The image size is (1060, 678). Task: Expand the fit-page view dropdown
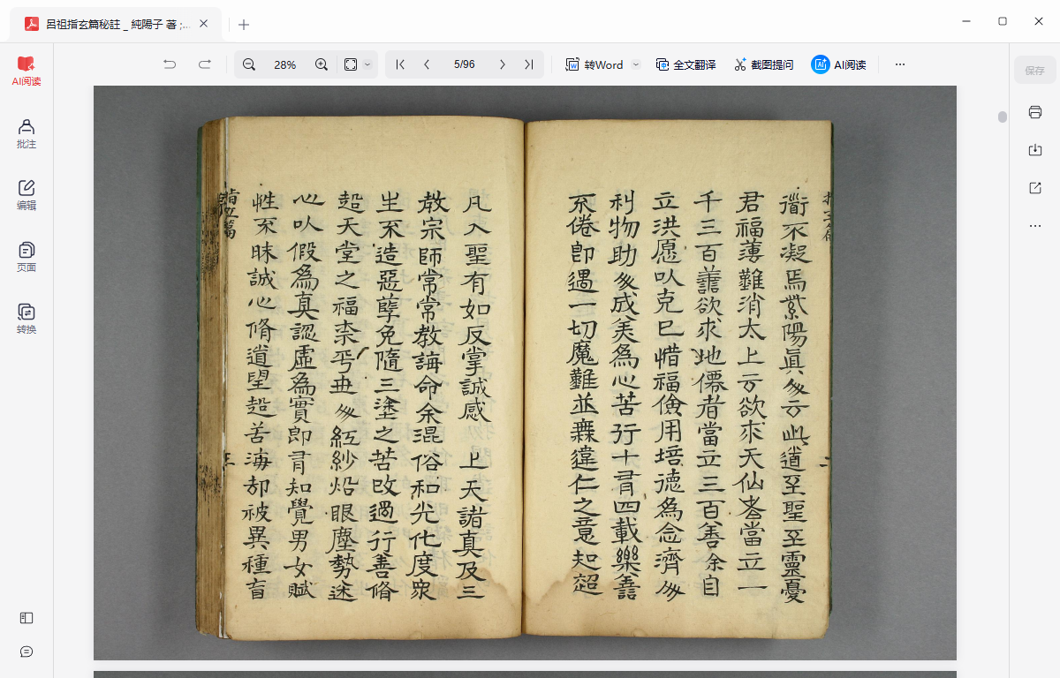pyautogui.click(x=368, y=64)
